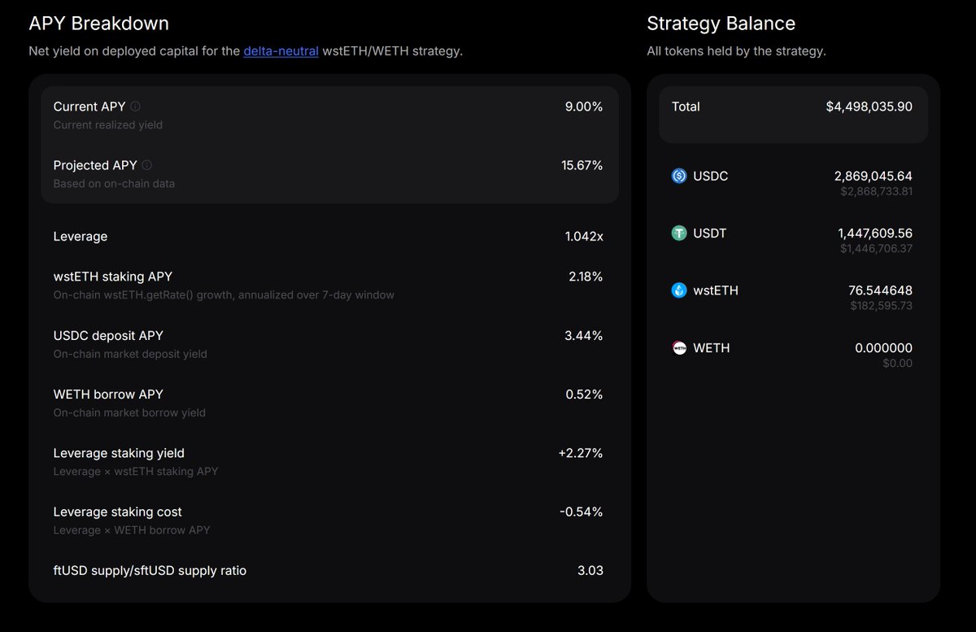
Task: Click the info icon beside Current APY
Action: (x=135, y=107)
